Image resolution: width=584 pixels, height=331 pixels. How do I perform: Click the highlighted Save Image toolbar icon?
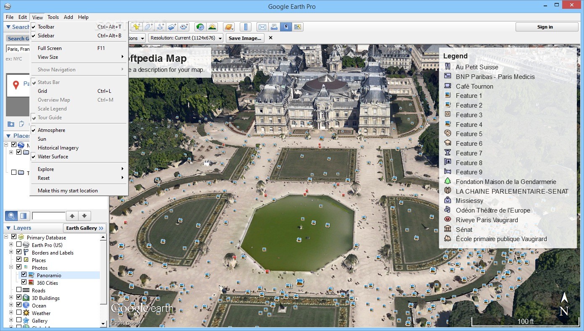(286, 27)
